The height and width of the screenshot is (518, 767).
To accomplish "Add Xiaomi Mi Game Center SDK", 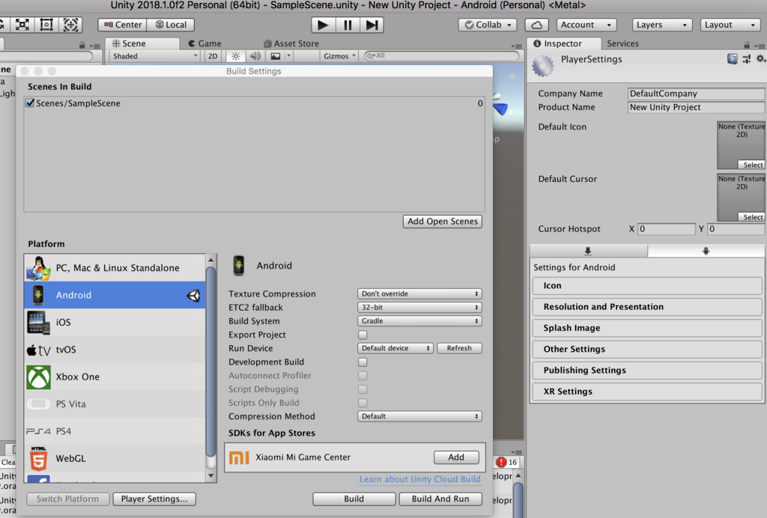I will coord(456,457).
